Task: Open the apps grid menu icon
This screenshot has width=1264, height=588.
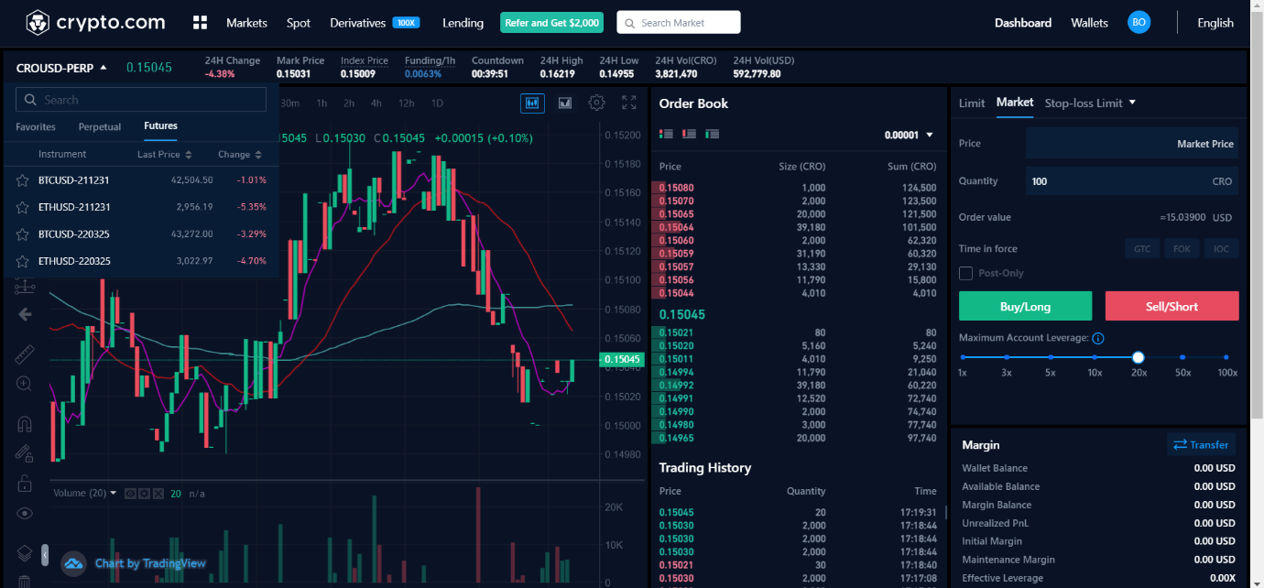Action: click(201, 23)
